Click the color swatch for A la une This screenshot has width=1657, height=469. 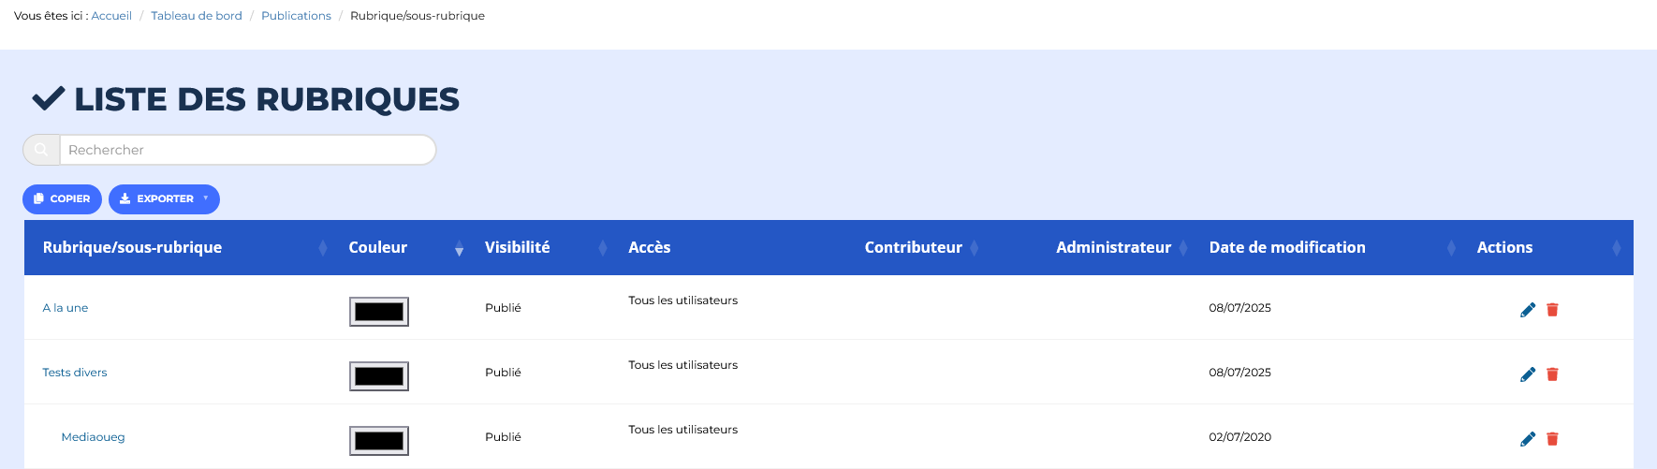click(379, 312)
